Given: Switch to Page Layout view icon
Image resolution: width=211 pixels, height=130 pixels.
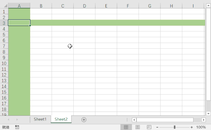Looking at the screenshot, I should coord(137,127).
